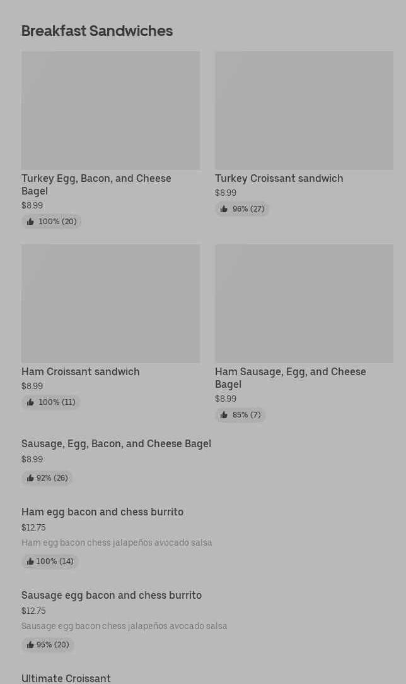Click thumbs-up icon beside 92% (26) rating
The width and height of the screenshot is (406, 684).
click(30, 478)
